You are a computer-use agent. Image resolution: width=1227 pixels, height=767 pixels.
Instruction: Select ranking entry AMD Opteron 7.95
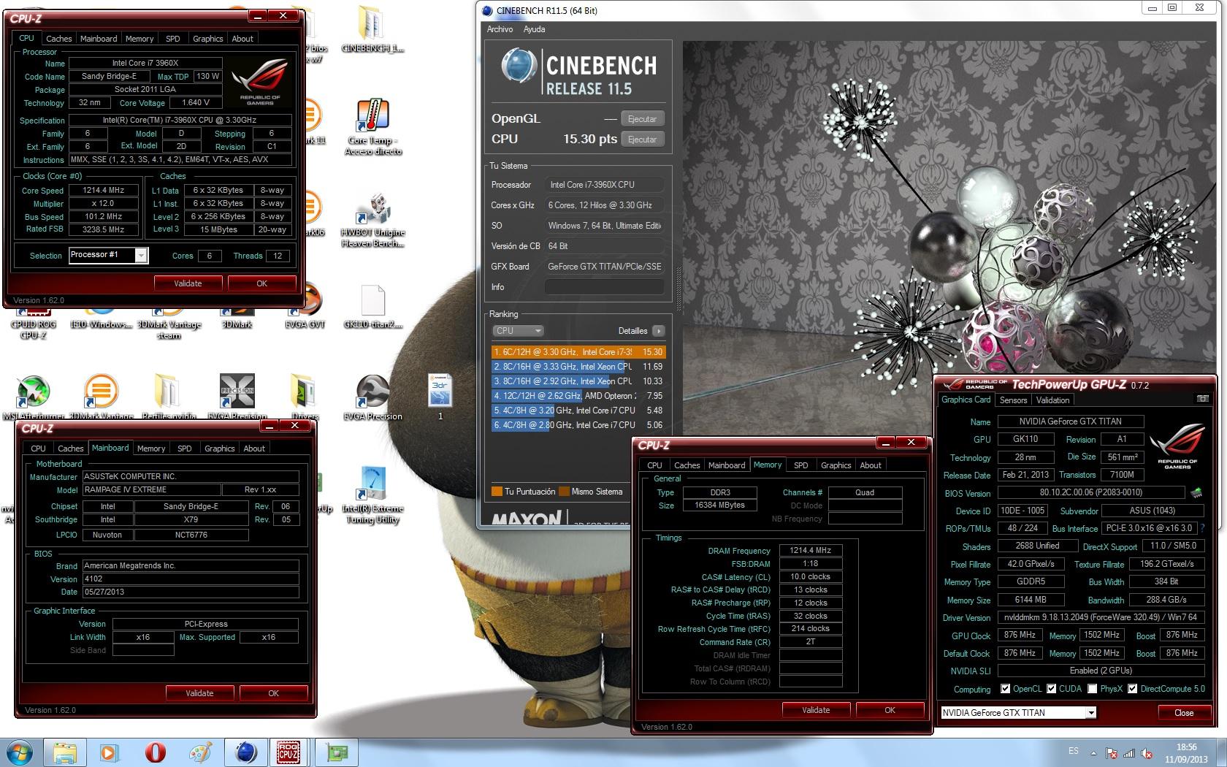point(578,396)
